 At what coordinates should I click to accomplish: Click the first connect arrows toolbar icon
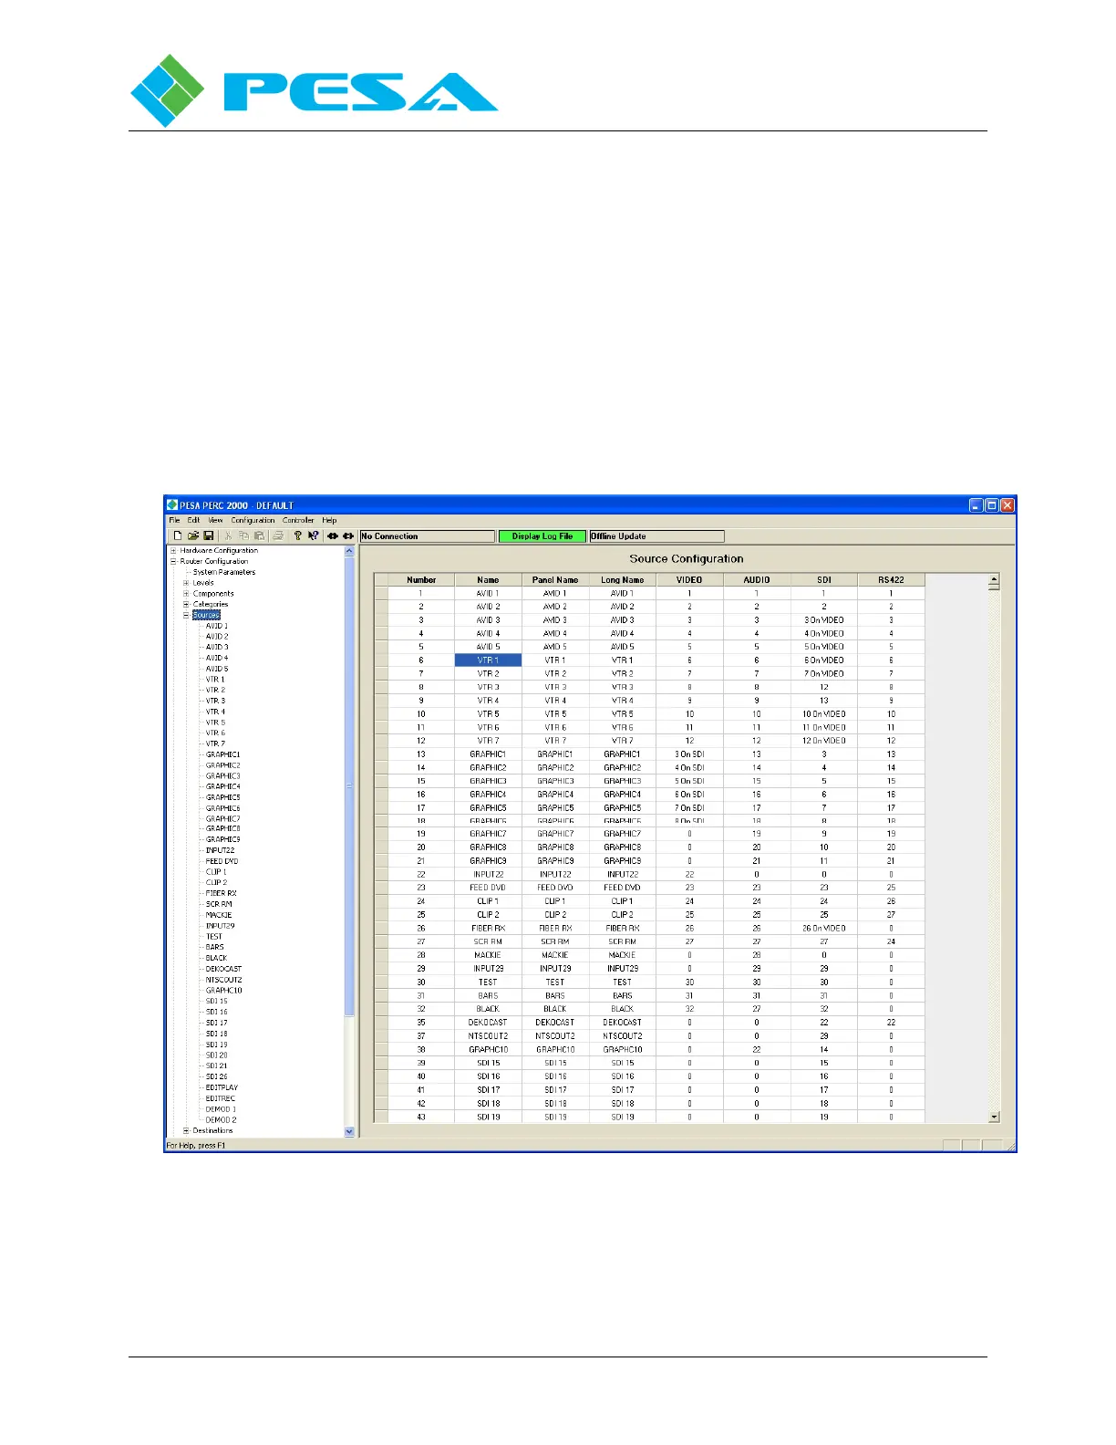333,536
